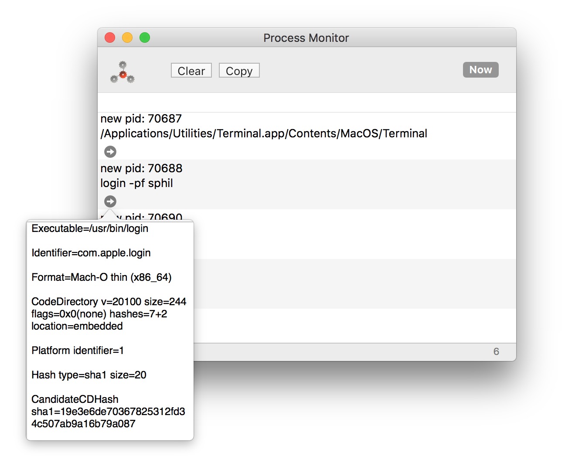Screen dimensions: 565x470
Task: Select the 'new pid: 70687' text
Action: pyautogui.click(x=141, y=119)
